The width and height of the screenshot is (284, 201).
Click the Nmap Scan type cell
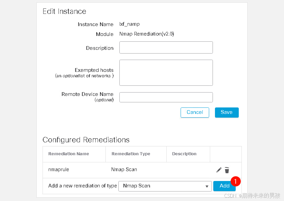[124, 169]
